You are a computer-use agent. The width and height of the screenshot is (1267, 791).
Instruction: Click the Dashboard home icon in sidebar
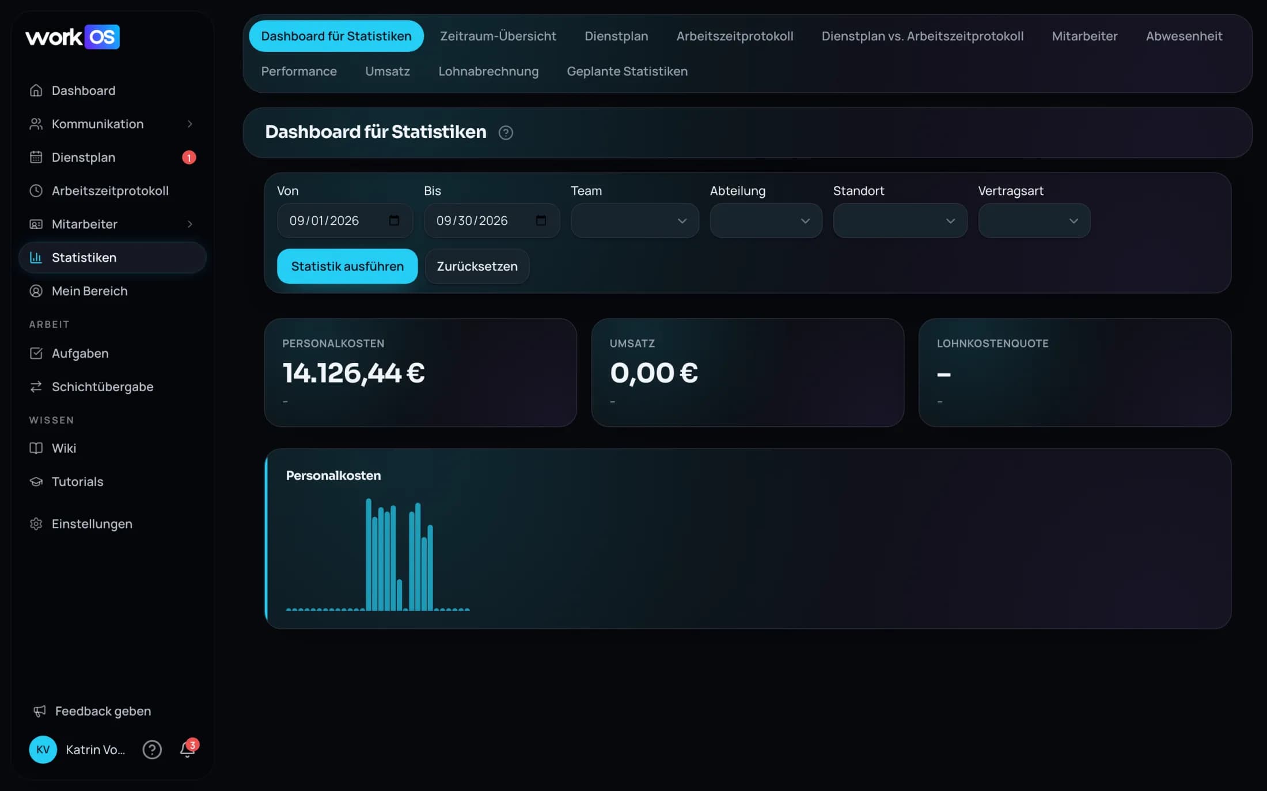36,90
